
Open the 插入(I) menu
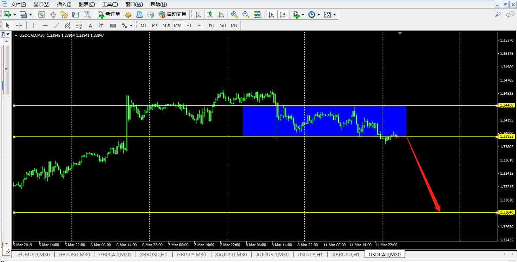click(x=64, y=4)
